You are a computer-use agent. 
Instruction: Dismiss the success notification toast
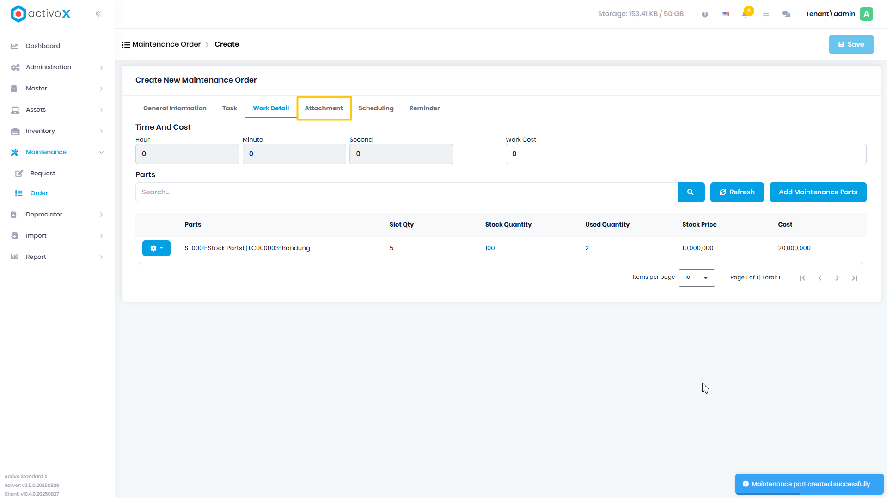click(809, 484)
